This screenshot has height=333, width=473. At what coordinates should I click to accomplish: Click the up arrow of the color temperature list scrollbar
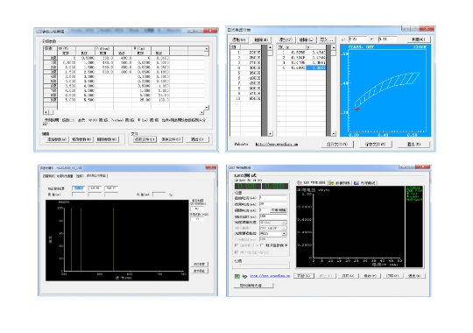pyautogui.click(x=270, y=47)
